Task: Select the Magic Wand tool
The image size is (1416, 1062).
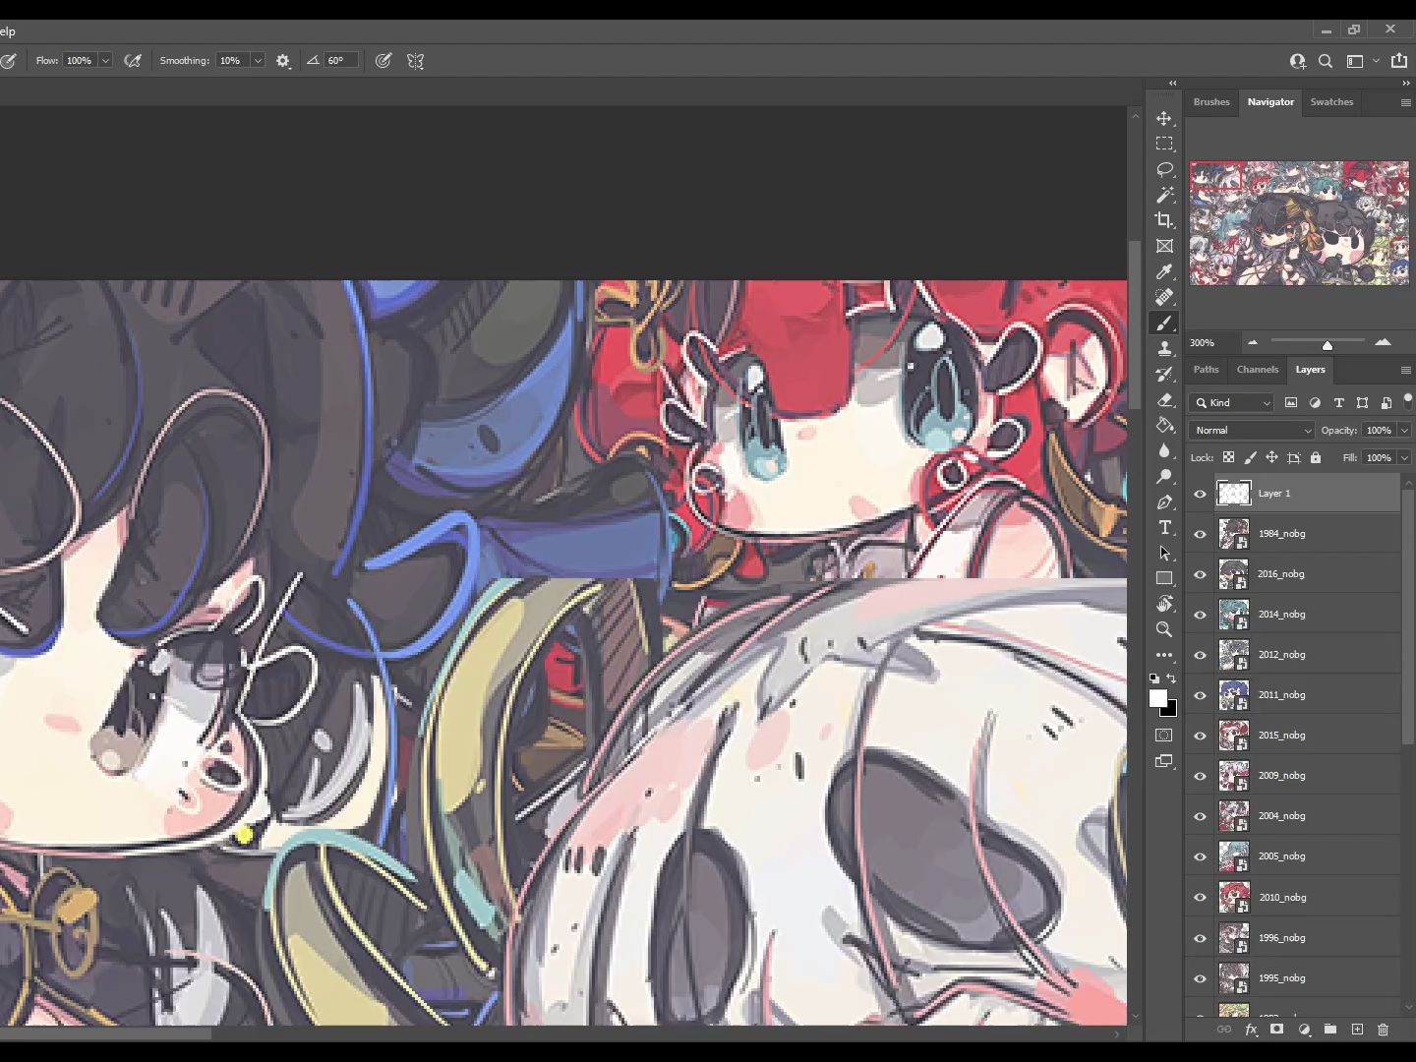Action: [1164, 195]
